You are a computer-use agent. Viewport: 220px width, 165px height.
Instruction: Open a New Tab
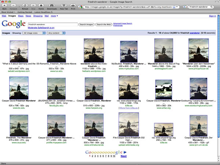[64, 5]
